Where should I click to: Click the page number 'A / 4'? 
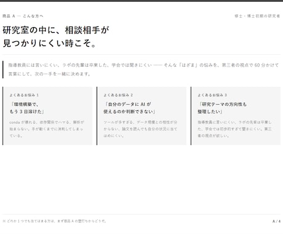[x=276, y=221]
